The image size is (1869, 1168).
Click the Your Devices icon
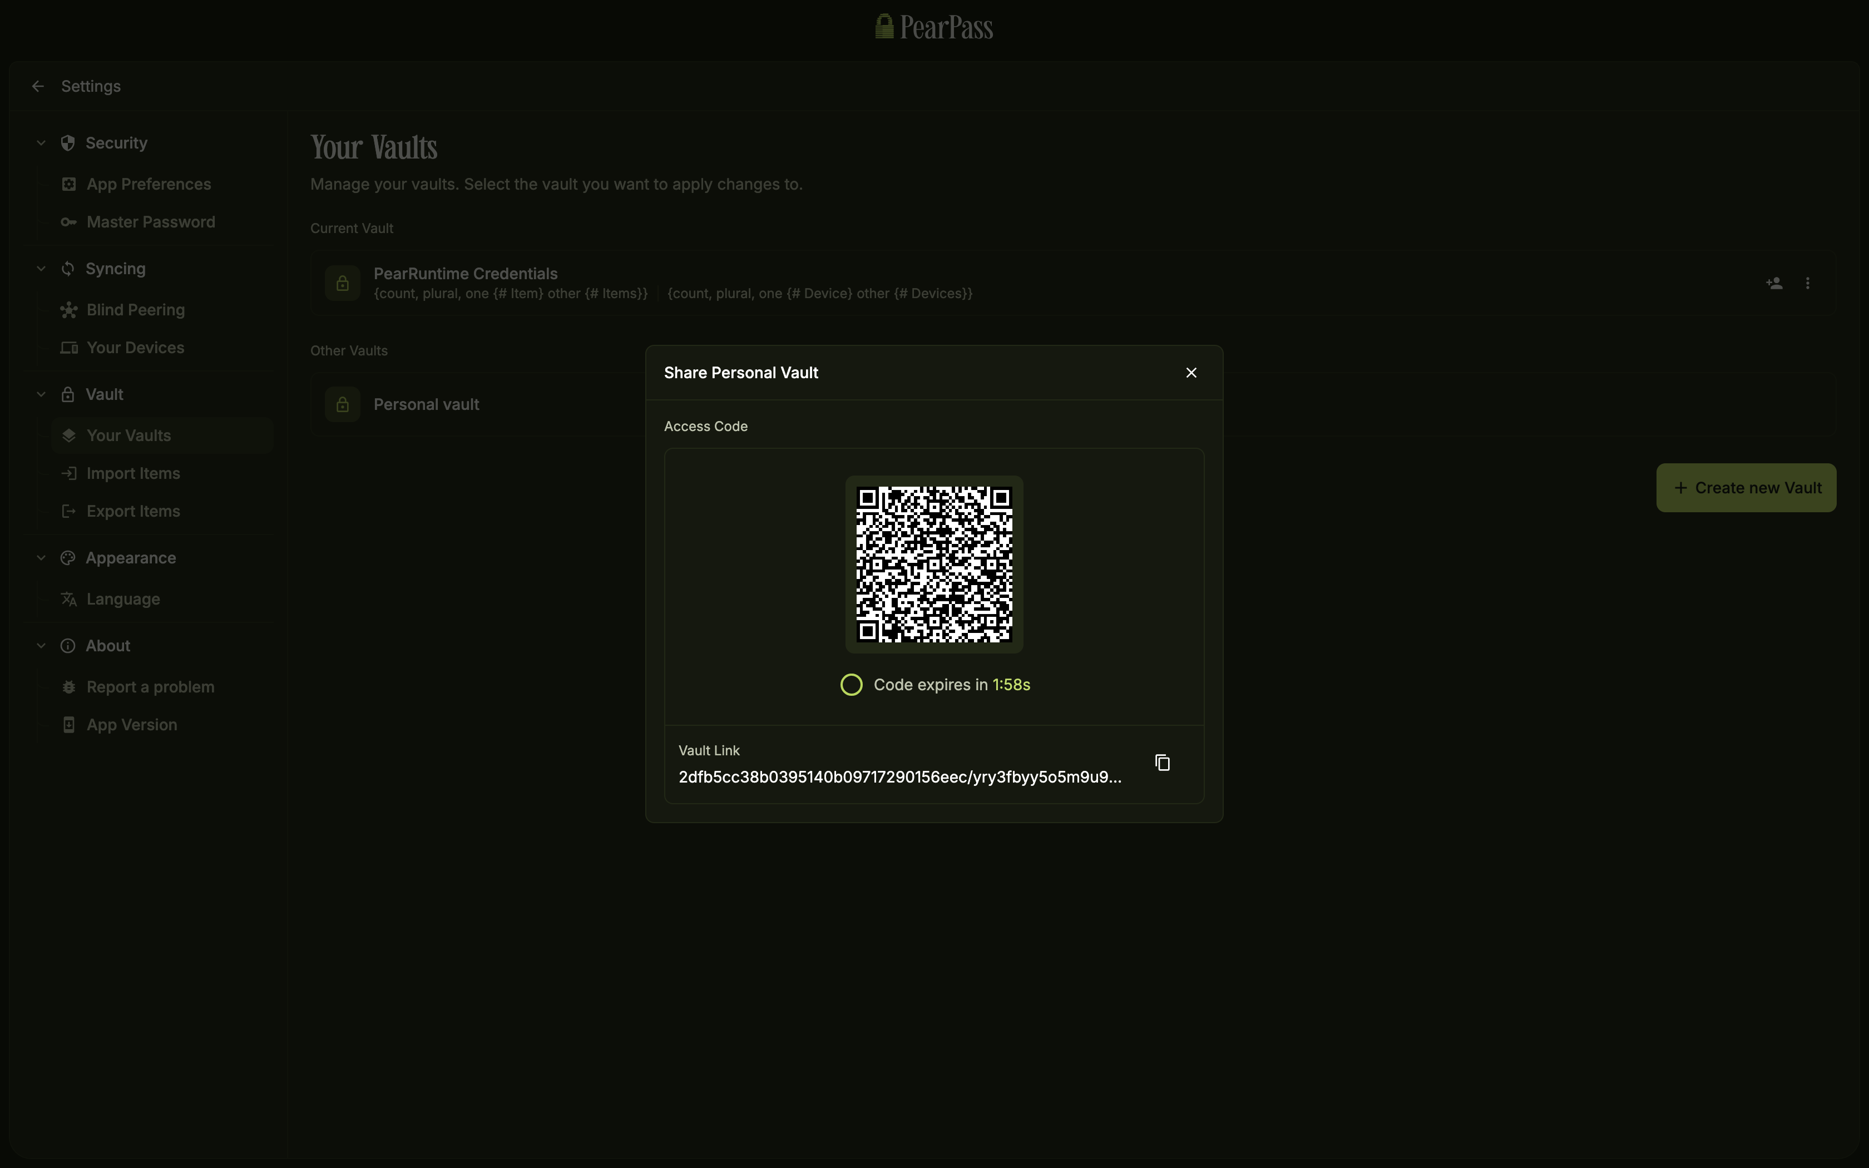click(x=69, y=347)
